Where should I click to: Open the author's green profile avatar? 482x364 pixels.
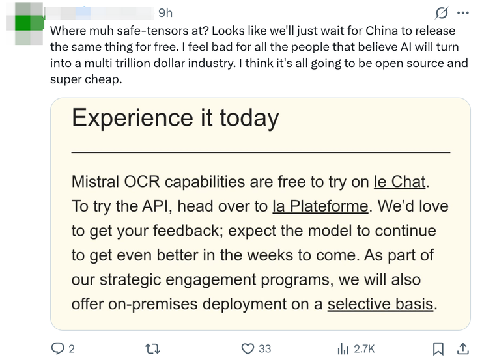pos(26,24)
